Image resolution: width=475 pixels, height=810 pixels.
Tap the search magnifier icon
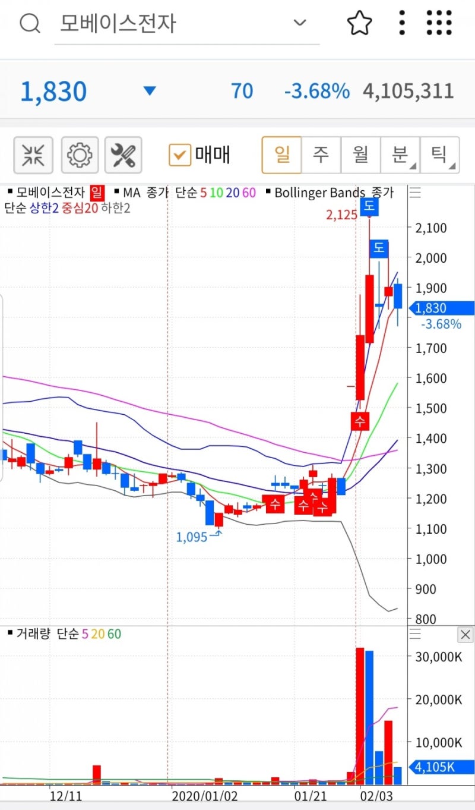point(30,24)
